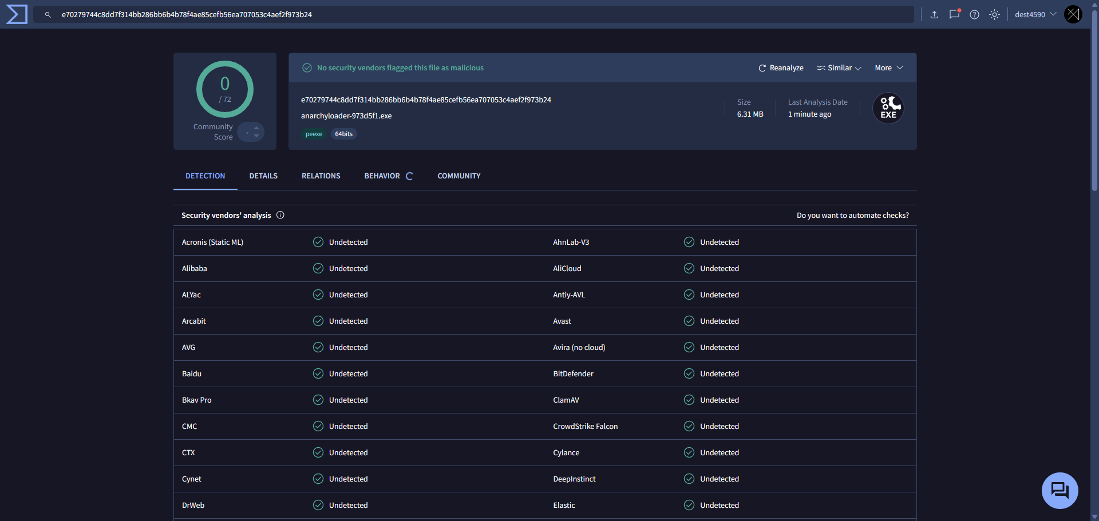Switch to the BEHAVIOR tab

(x=388, y=176)
